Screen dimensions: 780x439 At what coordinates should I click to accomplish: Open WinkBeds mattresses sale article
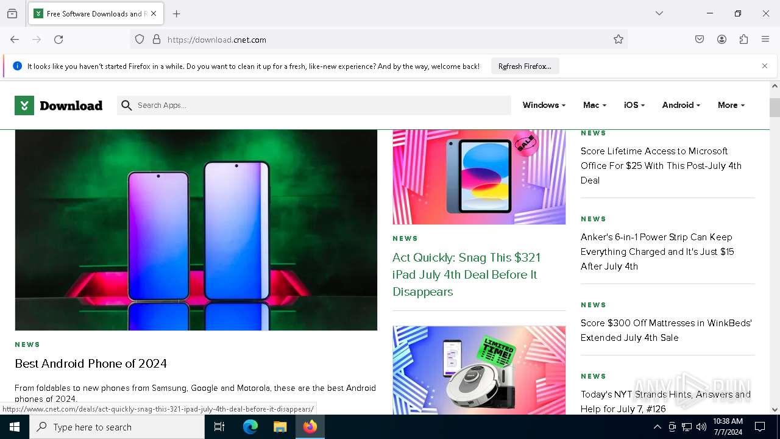666,330
